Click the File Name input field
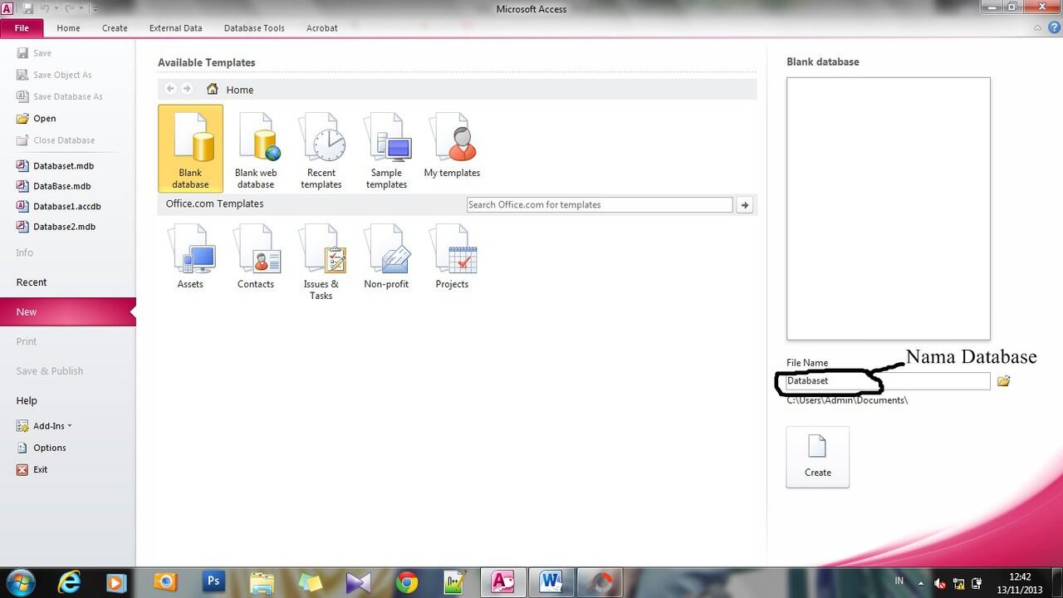 (x=888, y=380)
